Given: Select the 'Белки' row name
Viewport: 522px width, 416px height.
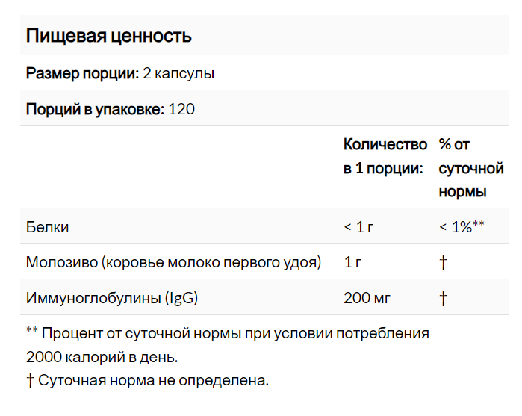Looking at the screenshot, I should click(x=48, y=227).
